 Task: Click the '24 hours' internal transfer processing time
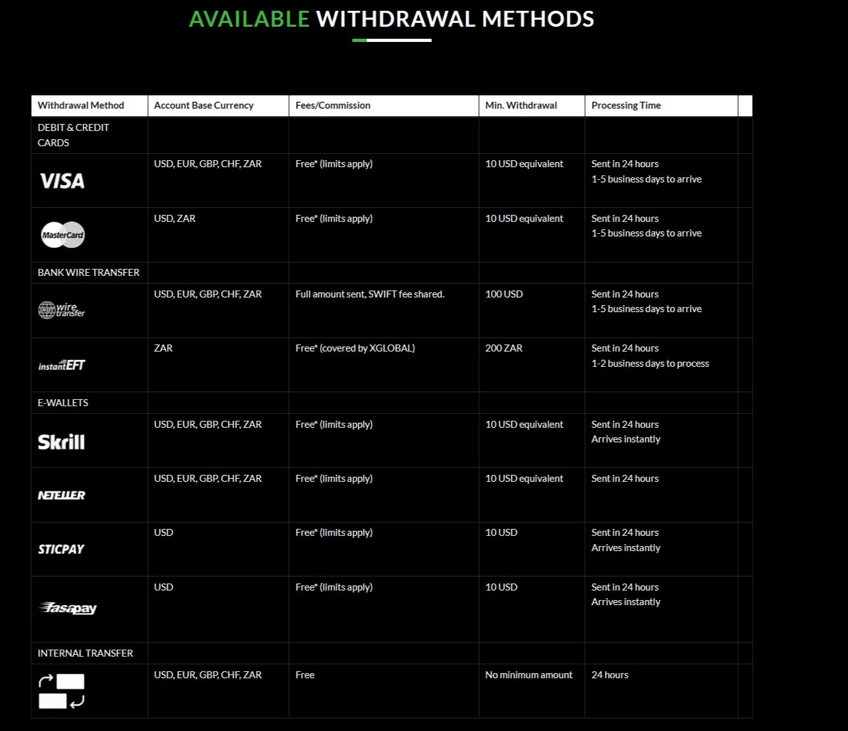(x=610, y=674)
